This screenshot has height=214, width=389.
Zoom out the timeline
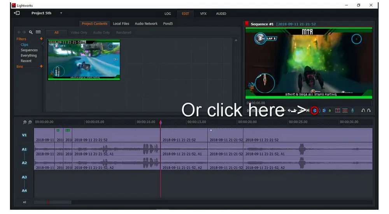[30, 122]
